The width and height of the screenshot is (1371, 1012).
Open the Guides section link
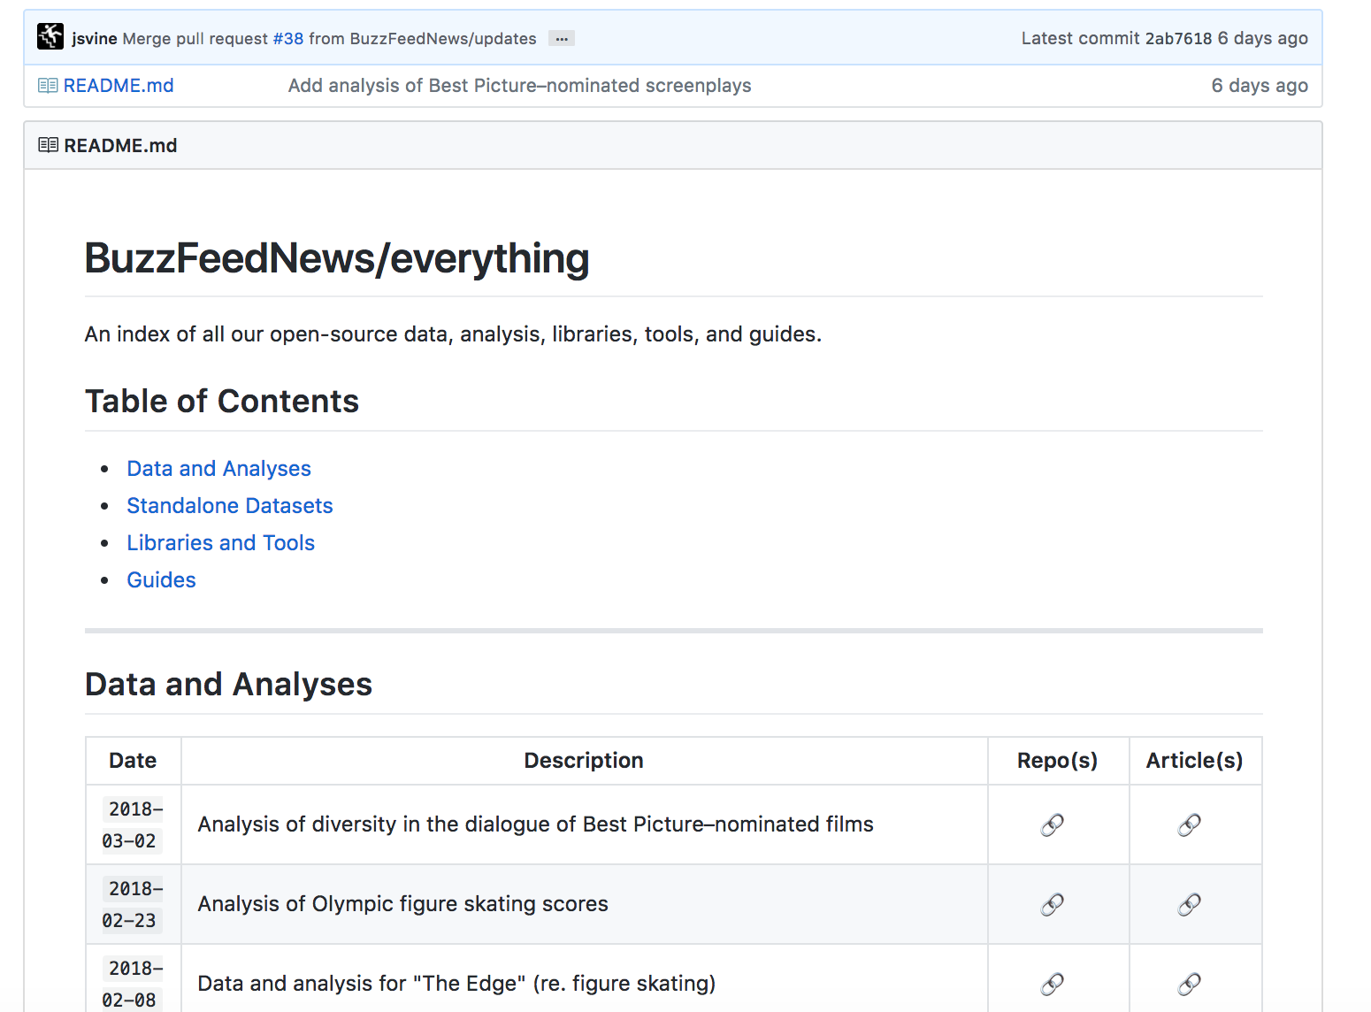click(161, 580)
